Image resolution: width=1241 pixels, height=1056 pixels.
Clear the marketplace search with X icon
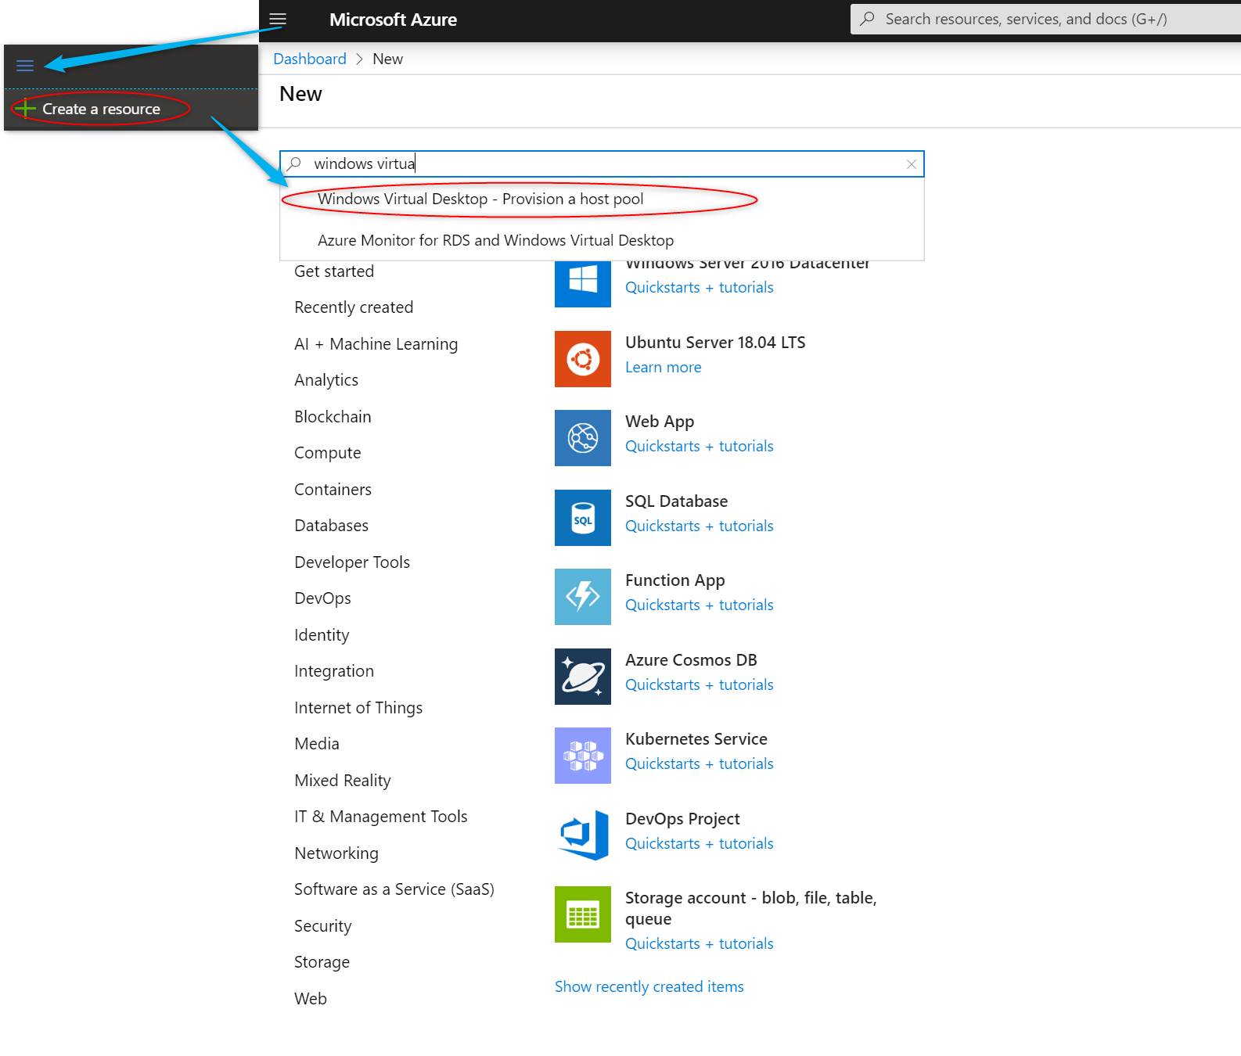click(x=911, y=164)
